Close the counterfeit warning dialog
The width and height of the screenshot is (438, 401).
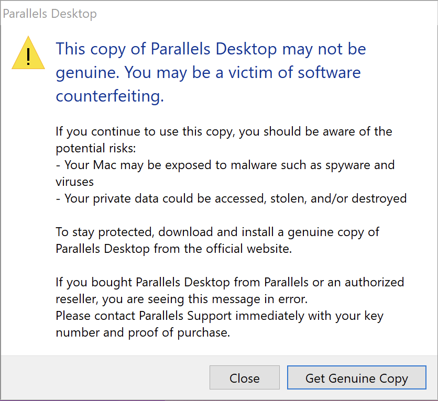coord(245,377)
